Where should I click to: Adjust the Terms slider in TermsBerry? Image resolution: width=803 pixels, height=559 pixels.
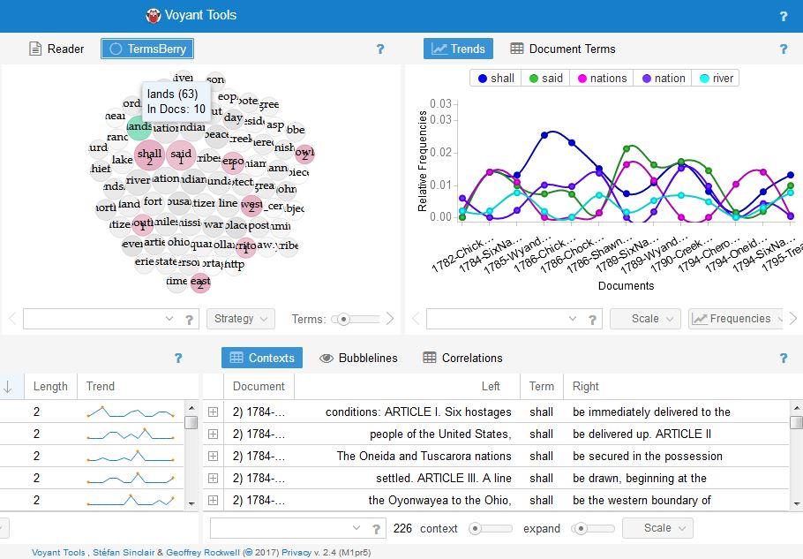coord(344,319)
